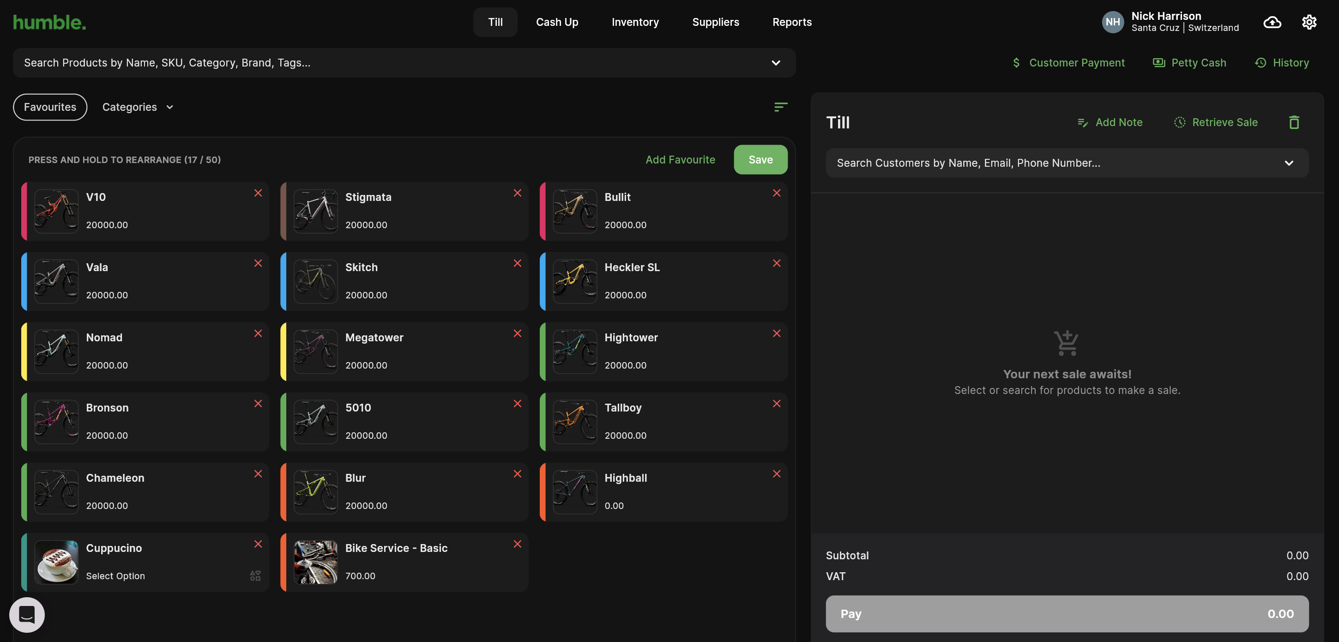Open the Suppliers tab
The image size is (1339, 642).
(x=715, y=22)
